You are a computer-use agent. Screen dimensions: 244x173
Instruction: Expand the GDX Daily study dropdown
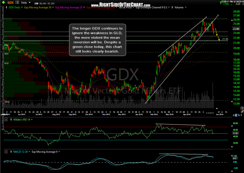pyautogui.click(x=22, y=8)
